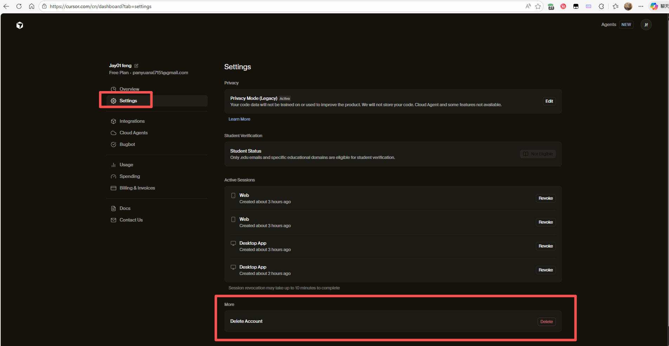The width and height of the screenshot is (669, 346).
Task: Go to Cloud Agents
Action: pos(134,133)
